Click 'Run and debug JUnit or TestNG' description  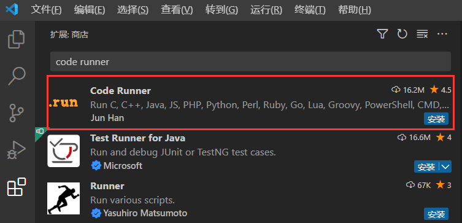pyautogui.click(x=183, y=152)
